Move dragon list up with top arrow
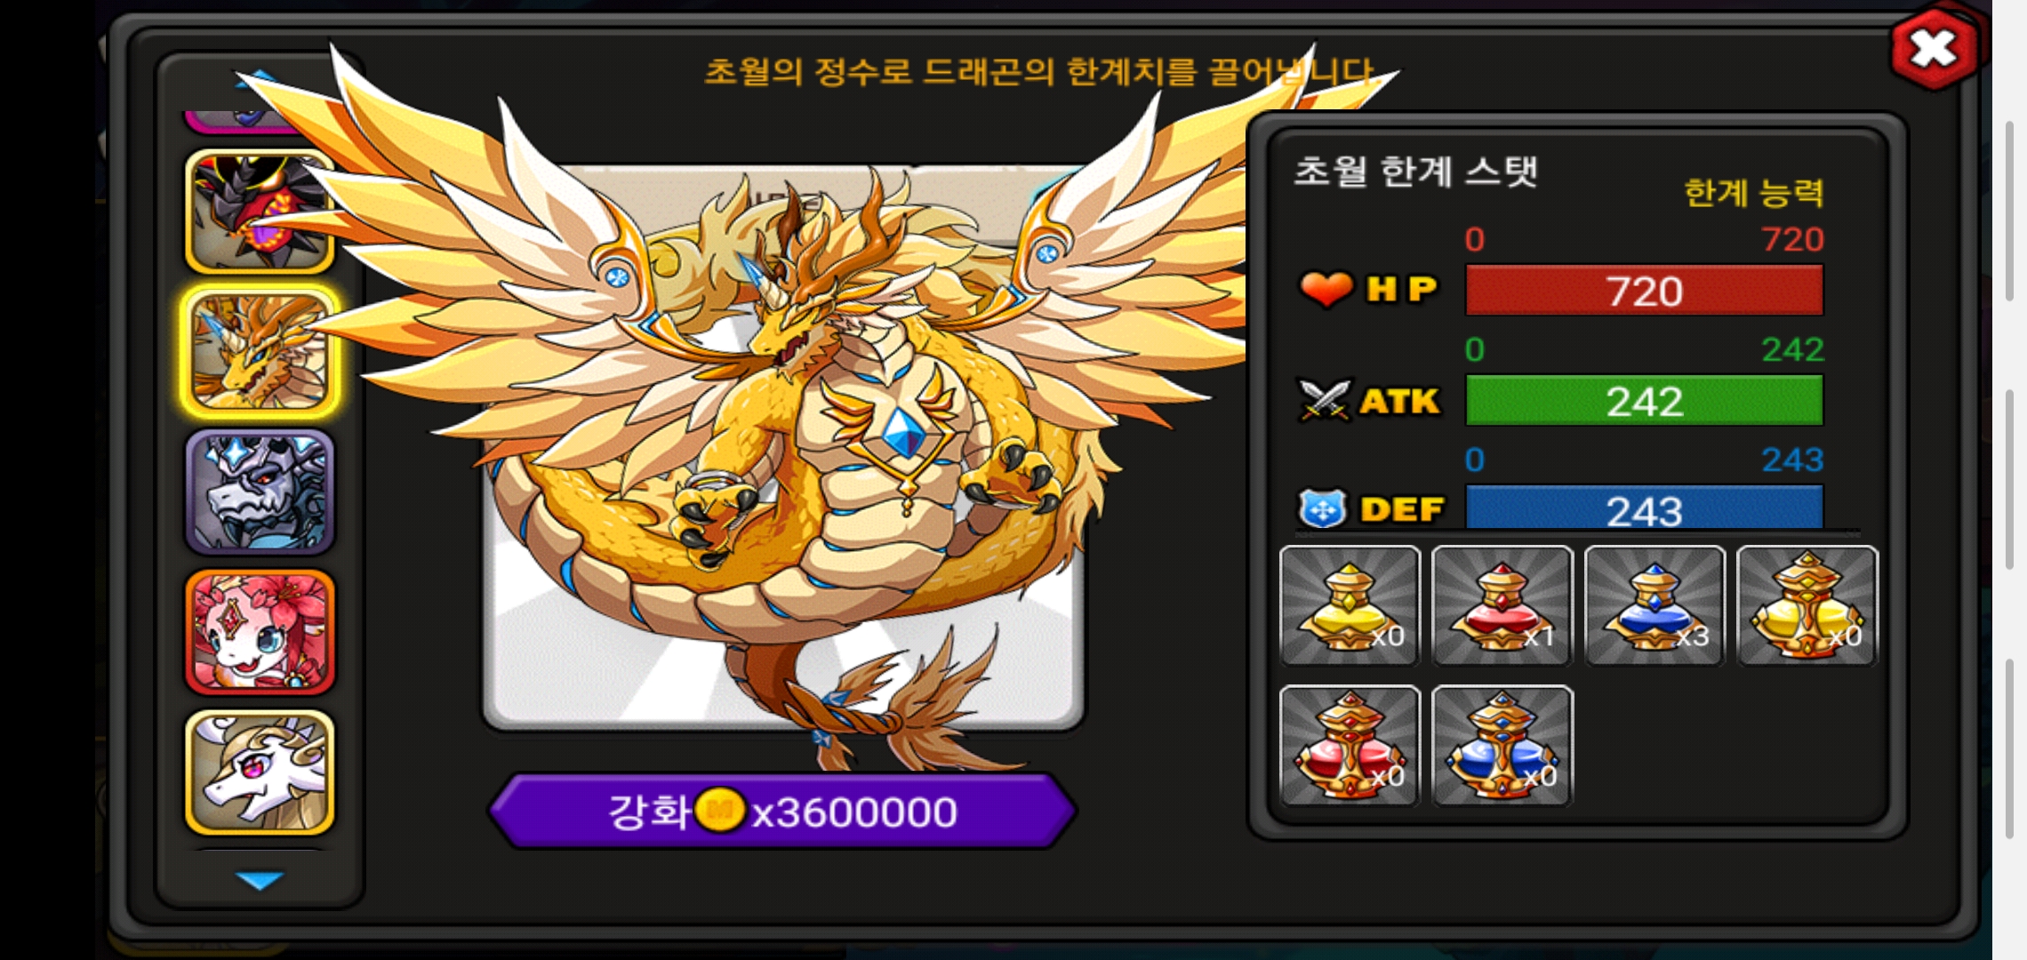The width and height of the screenshot is (2027, 960). (x=260, y=80)
